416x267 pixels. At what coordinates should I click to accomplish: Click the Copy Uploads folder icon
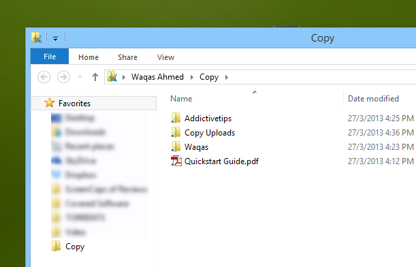(176, 132)
